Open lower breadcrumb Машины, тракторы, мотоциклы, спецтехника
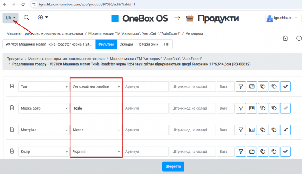Screen dimensions: 302x174 point(66,59)
